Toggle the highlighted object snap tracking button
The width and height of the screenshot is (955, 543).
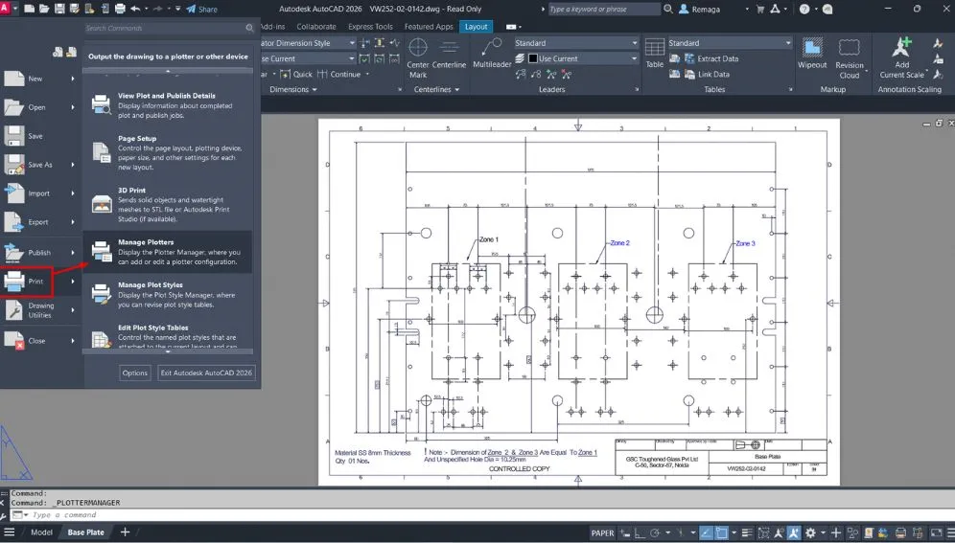[x=707, y=532]
